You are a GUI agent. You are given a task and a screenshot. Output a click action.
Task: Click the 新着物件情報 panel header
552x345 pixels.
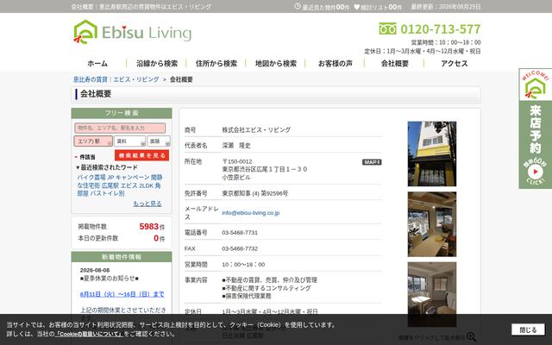[122, 257]
